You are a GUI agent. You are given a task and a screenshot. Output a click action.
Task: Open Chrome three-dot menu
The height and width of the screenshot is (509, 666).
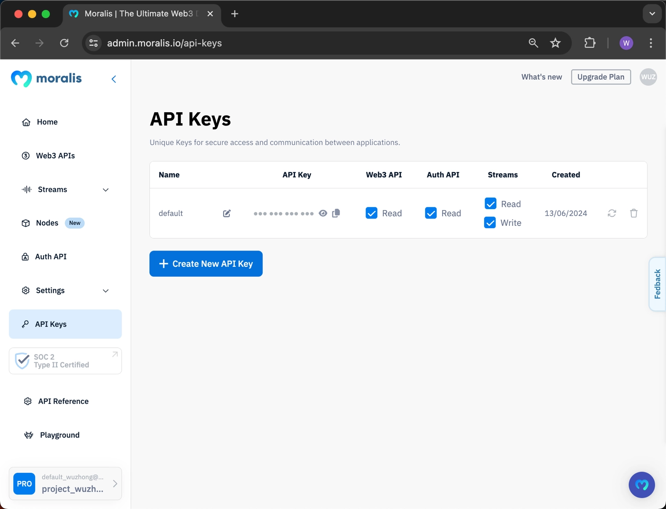[x=651, y=43]
